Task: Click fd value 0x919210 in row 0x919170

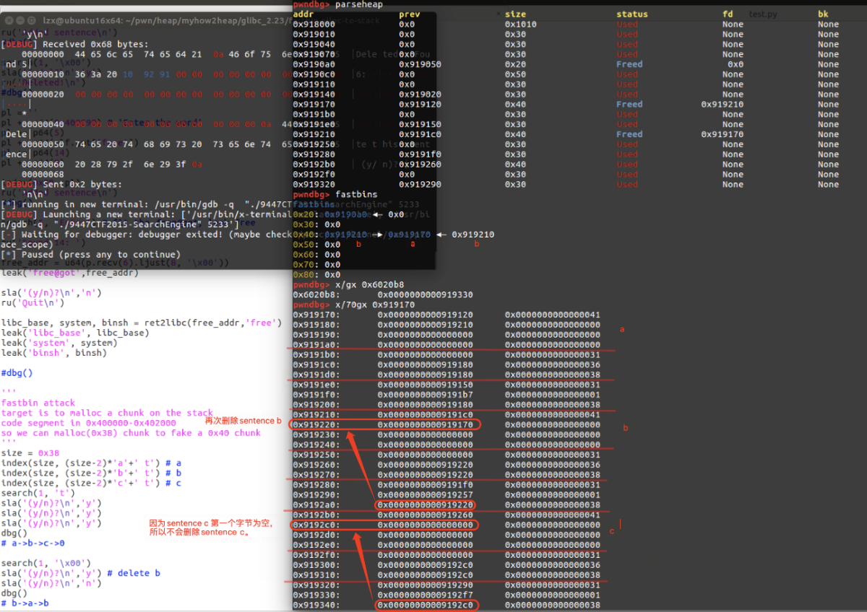Action: pos(722,105)
